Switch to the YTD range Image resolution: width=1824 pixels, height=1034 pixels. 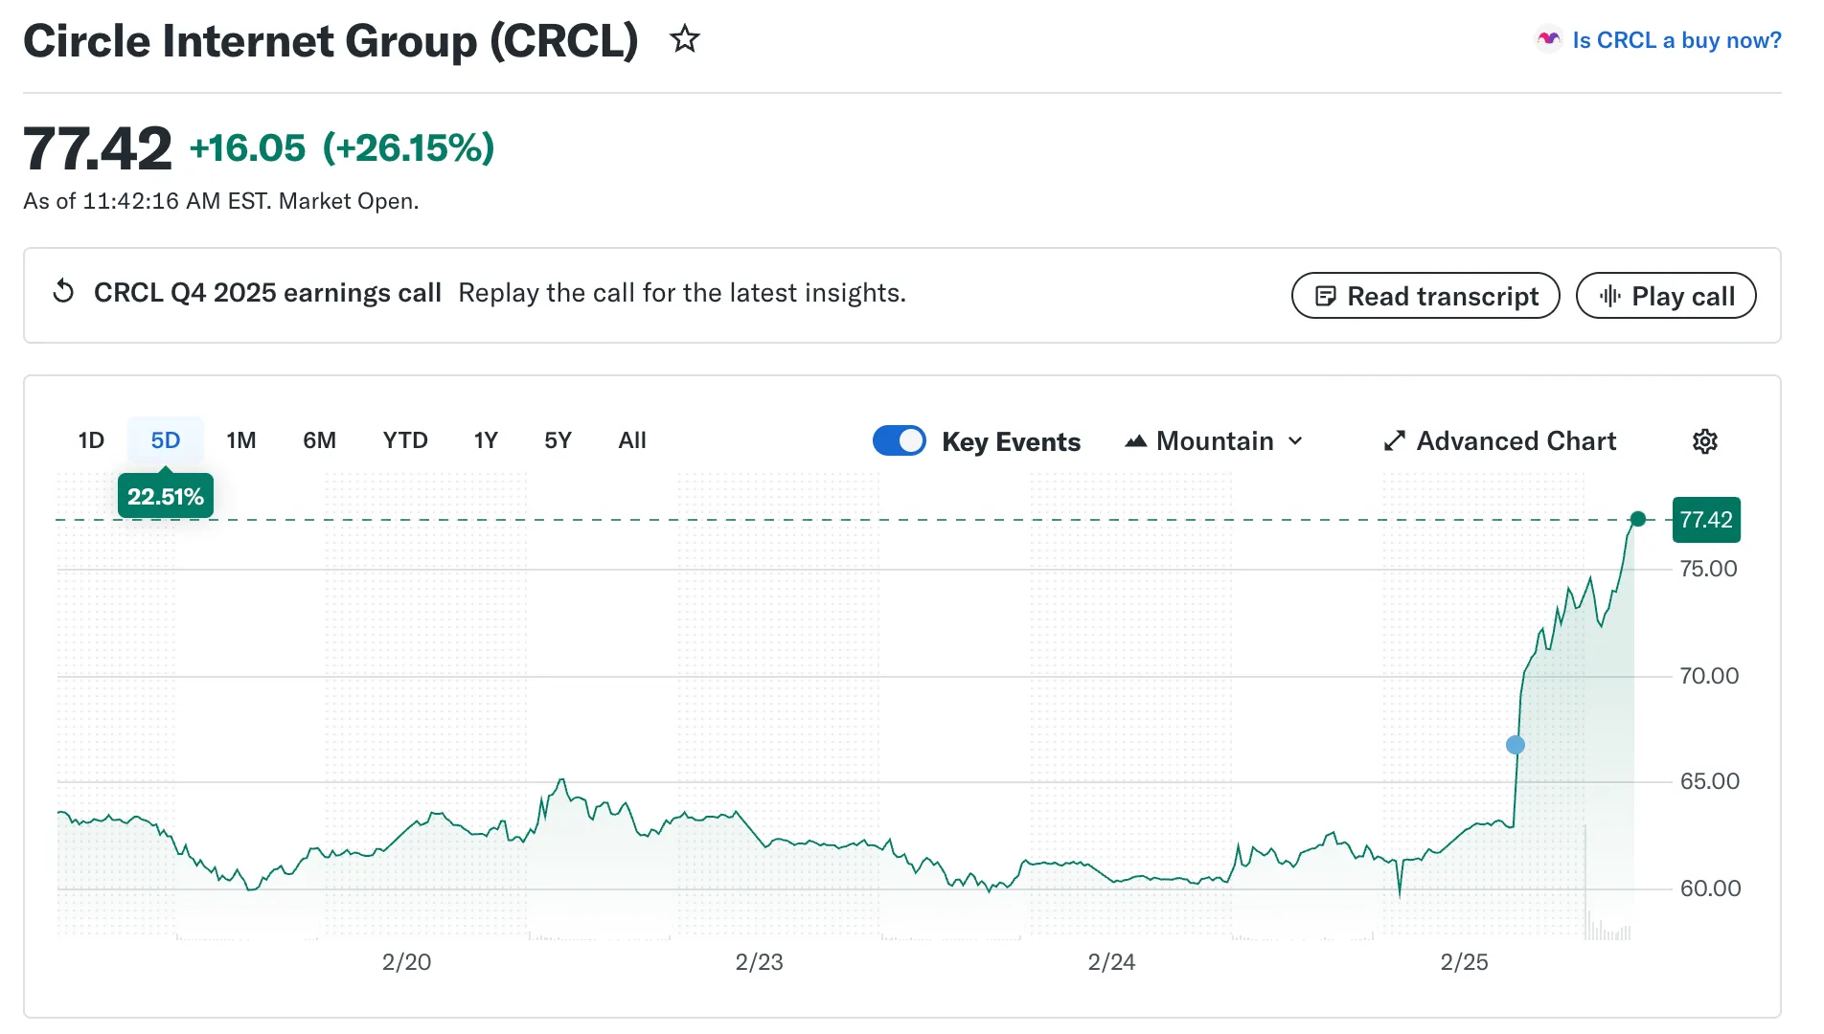point(404,440)
